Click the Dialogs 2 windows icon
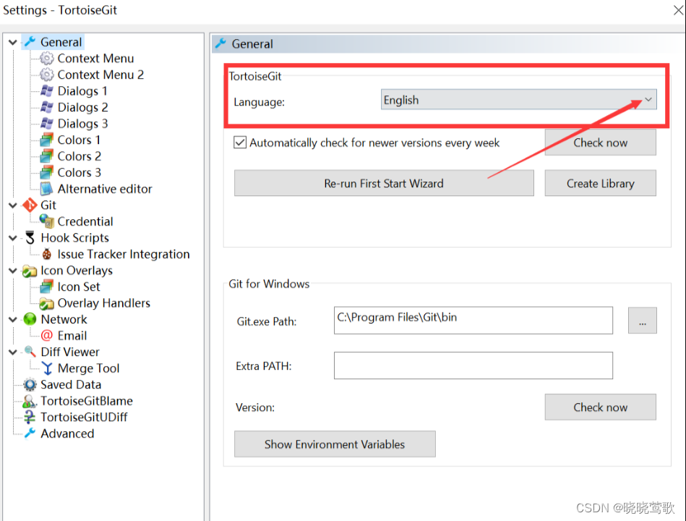 [x=47, y=107]
